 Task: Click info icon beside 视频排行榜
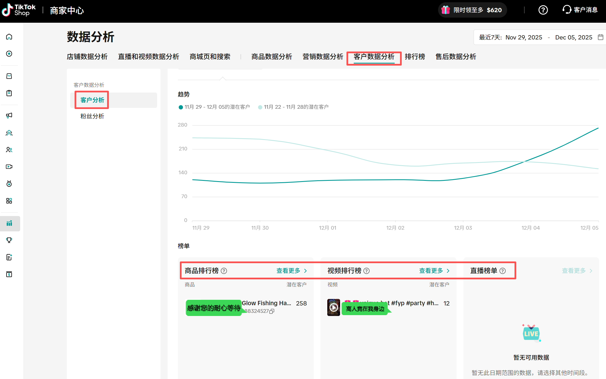366,271
